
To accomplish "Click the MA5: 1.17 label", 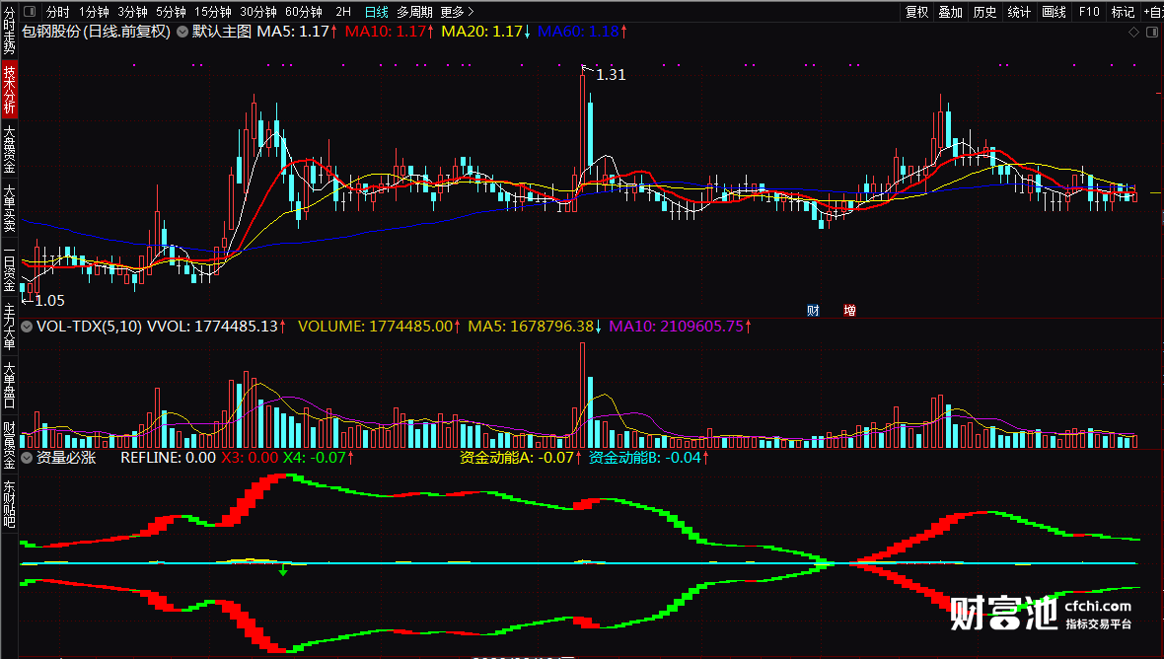I will click(x=297, y=32).
